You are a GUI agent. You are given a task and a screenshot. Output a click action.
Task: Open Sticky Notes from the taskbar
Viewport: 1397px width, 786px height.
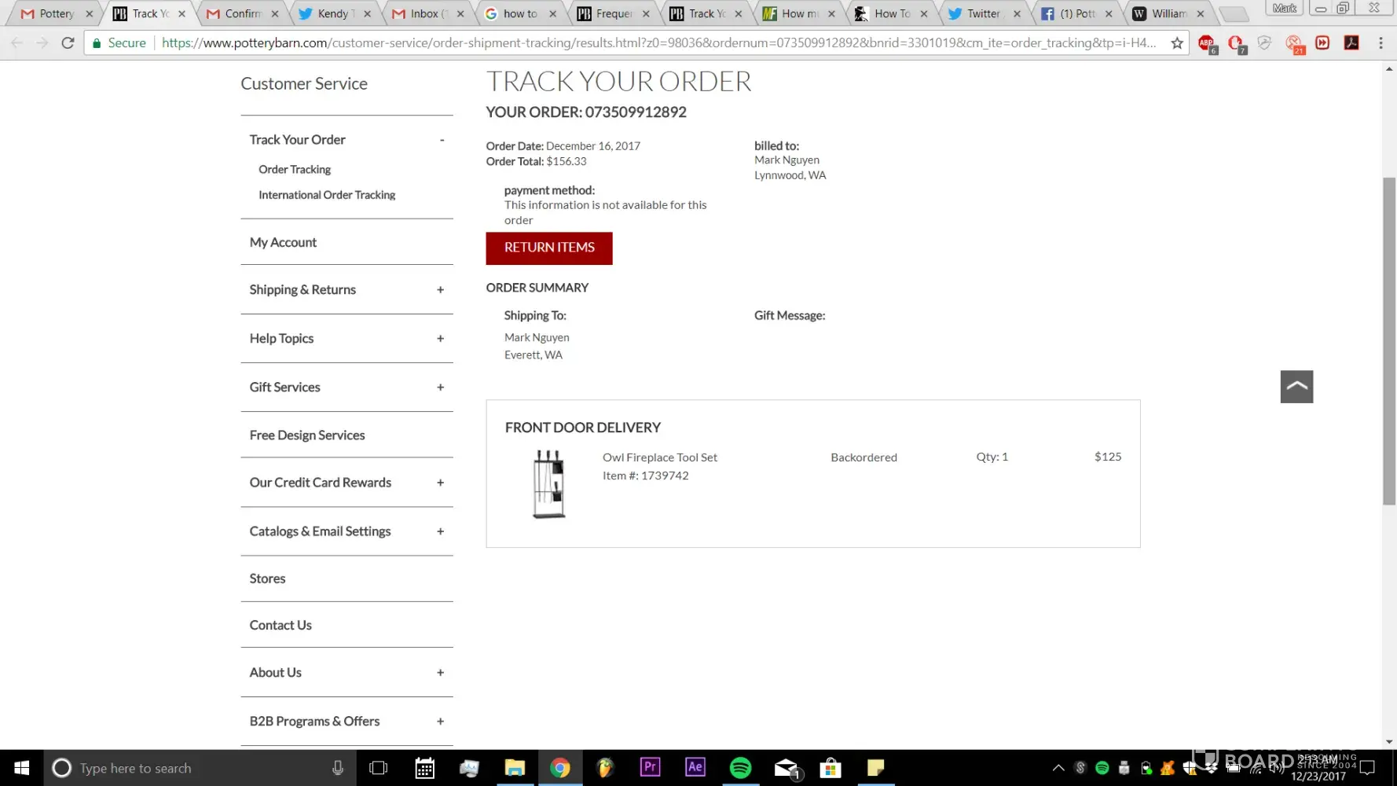876,768
